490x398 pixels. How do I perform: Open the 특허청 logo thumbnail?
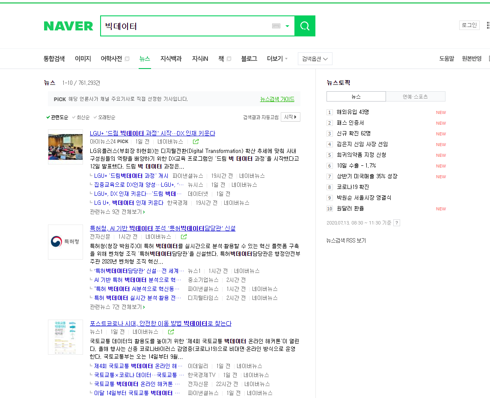(65, 242)
